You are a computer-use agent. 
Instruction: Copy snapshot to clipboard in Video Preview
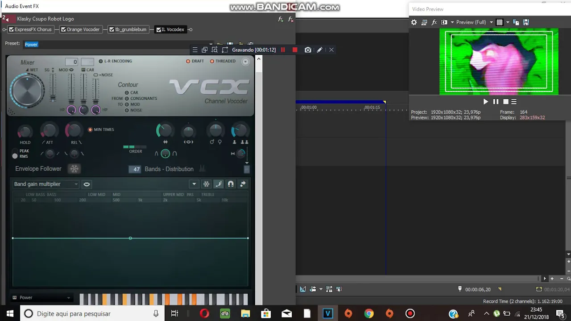click(516, 22)
